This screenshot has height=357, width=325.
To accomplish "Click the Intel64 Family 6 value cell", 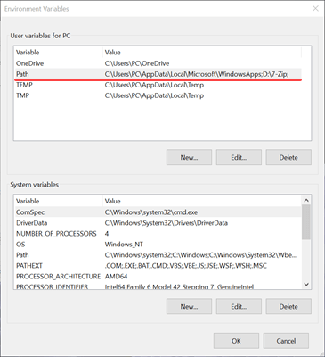I will (x=179, y=286).
